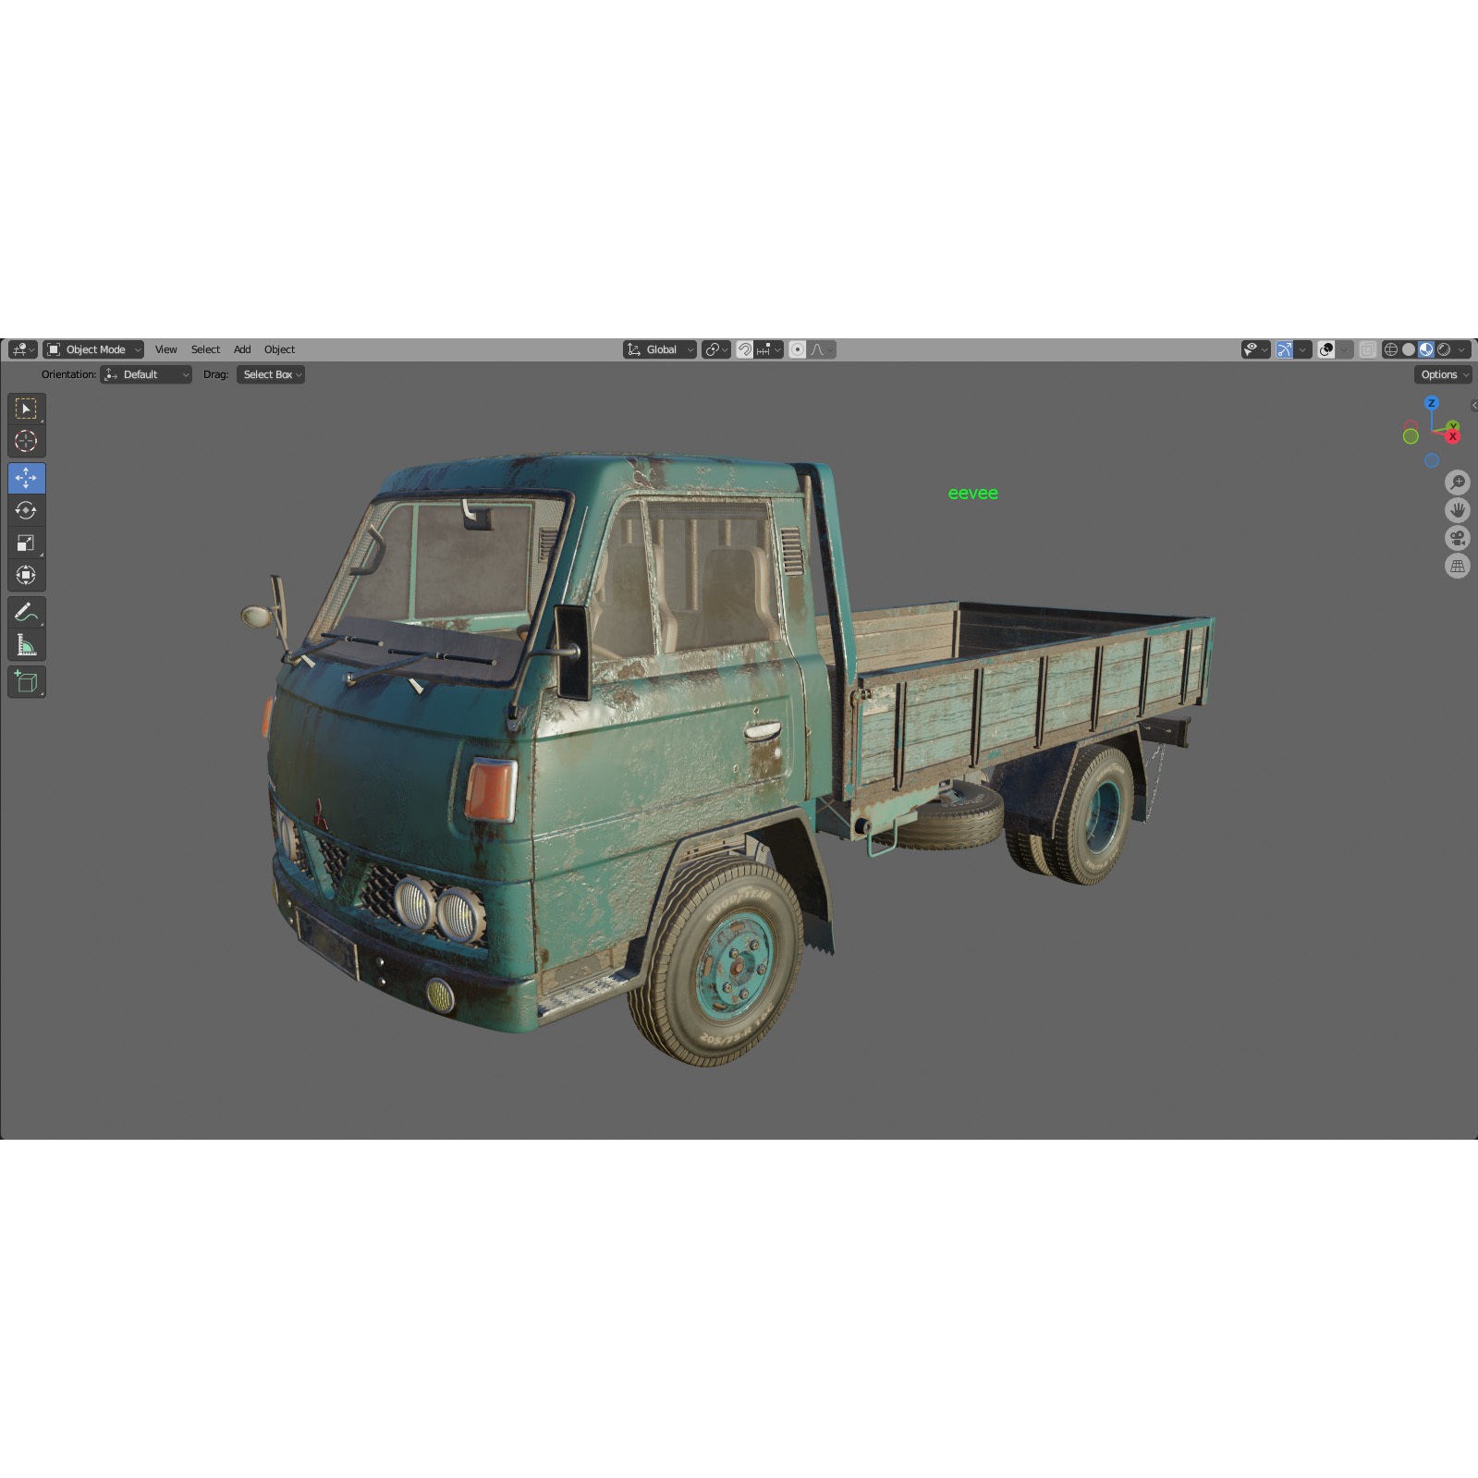This screenshot has height=1478, width=1478.
Task: Select the 3D Cursor tool
Action: (x=26, y=441)
